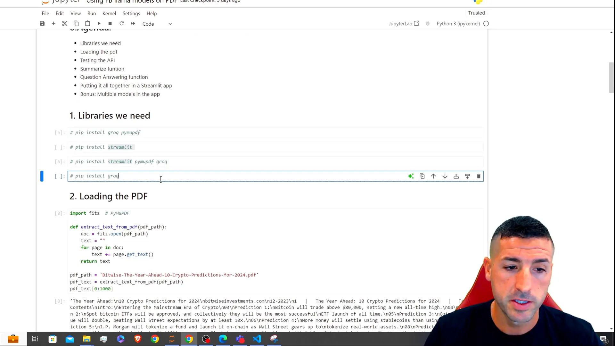Screen dimensions: 615x346
Task: Click the Run cell icon in toolbar
Action: pos(98,23)
